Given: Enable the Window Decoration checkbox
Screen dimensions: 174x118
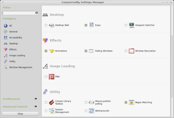Looking at the screenshot, I should point(126,51).
